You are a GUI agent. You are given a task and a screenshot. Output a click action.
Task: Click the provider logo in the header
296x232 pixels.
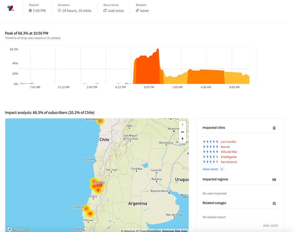[11, 8]
